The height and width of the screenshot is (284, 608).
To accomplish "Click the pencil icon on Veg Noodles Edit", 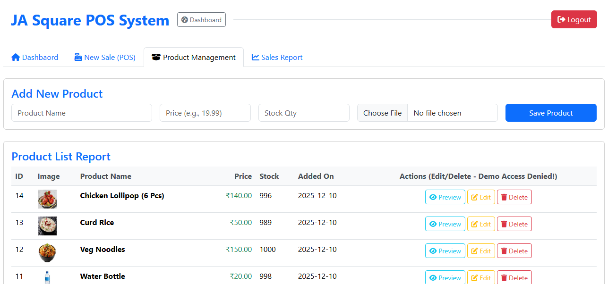I will 474,251.
